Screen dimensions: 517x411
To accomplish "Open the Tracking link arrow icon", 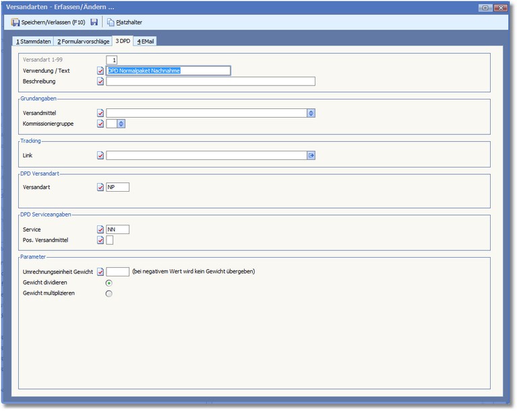I will [x=311, y=155].
